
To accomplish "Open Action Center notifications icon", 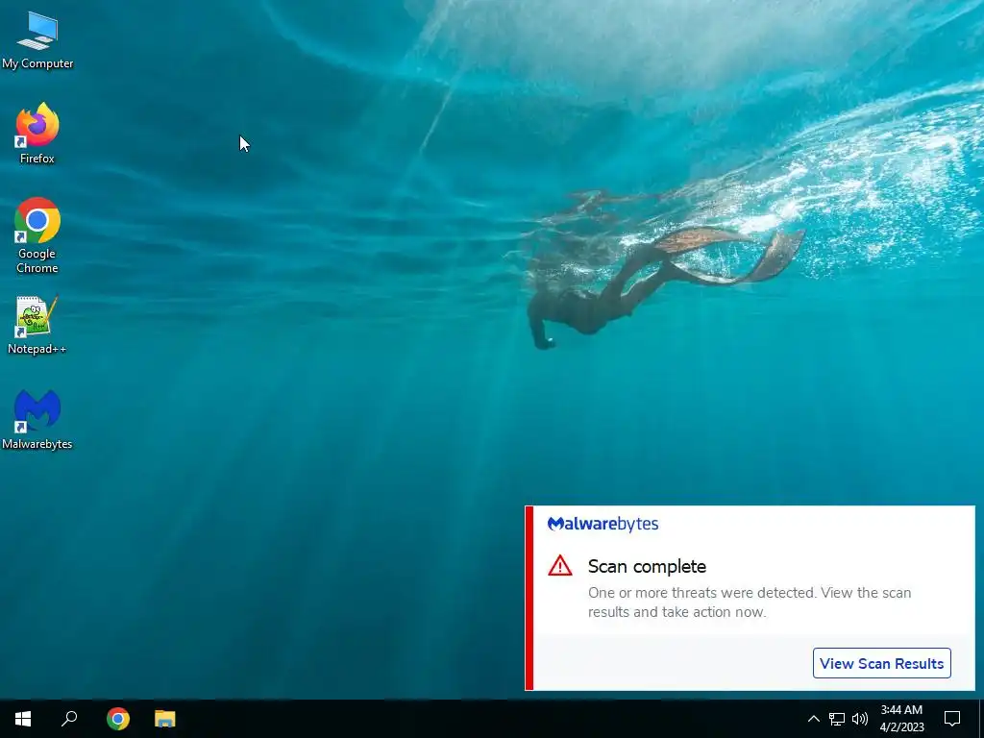I will (x=952, y=719).
